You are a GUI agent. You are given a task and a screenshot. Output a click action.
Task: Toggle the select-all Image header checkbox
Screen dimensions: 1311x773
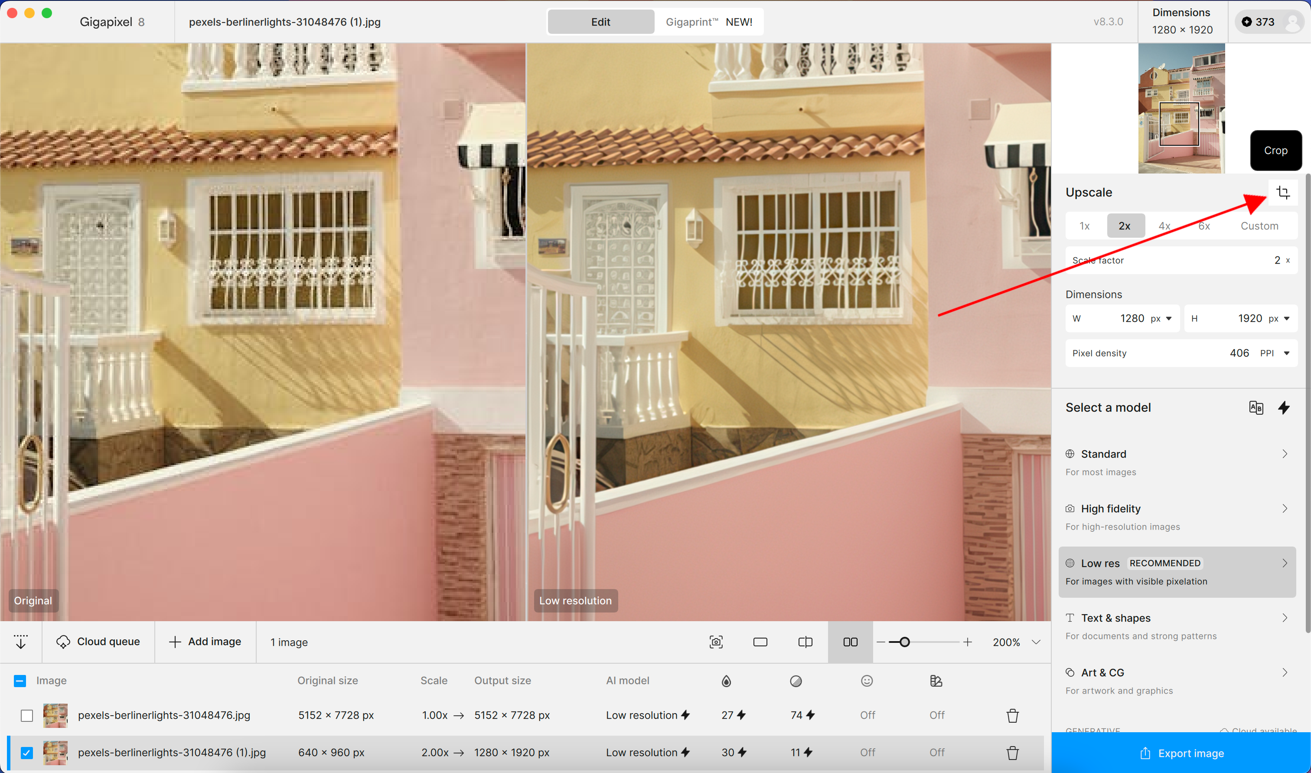pos(20,681)
